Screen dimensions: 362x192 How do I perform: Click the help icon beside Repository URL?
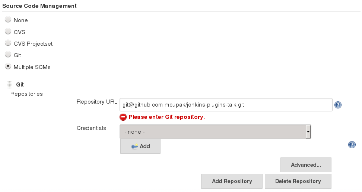point(338,105)
